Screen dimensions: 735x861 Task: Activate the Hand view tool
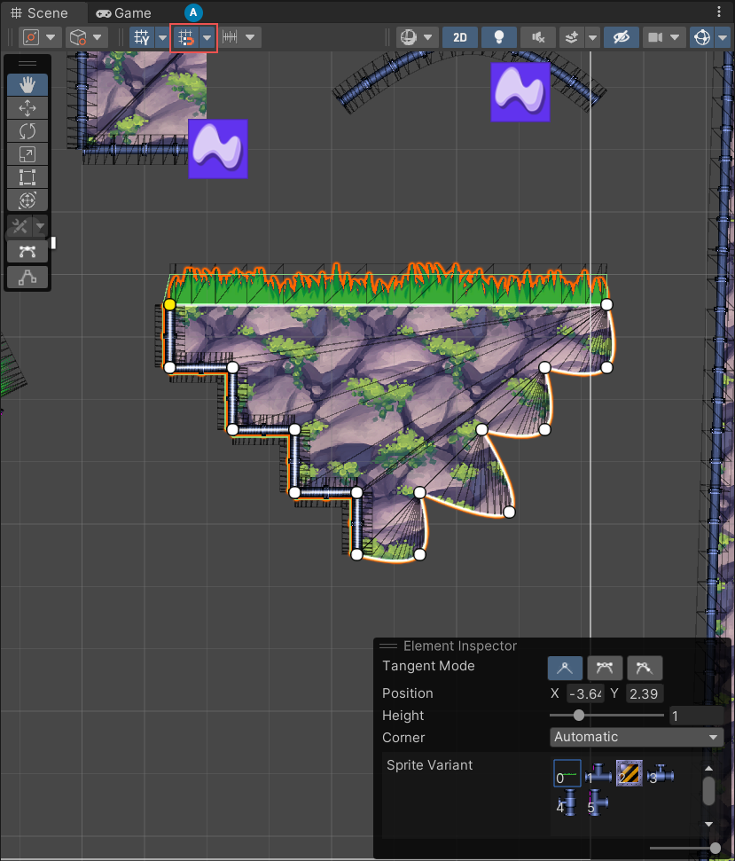click(x=27, y=84)
